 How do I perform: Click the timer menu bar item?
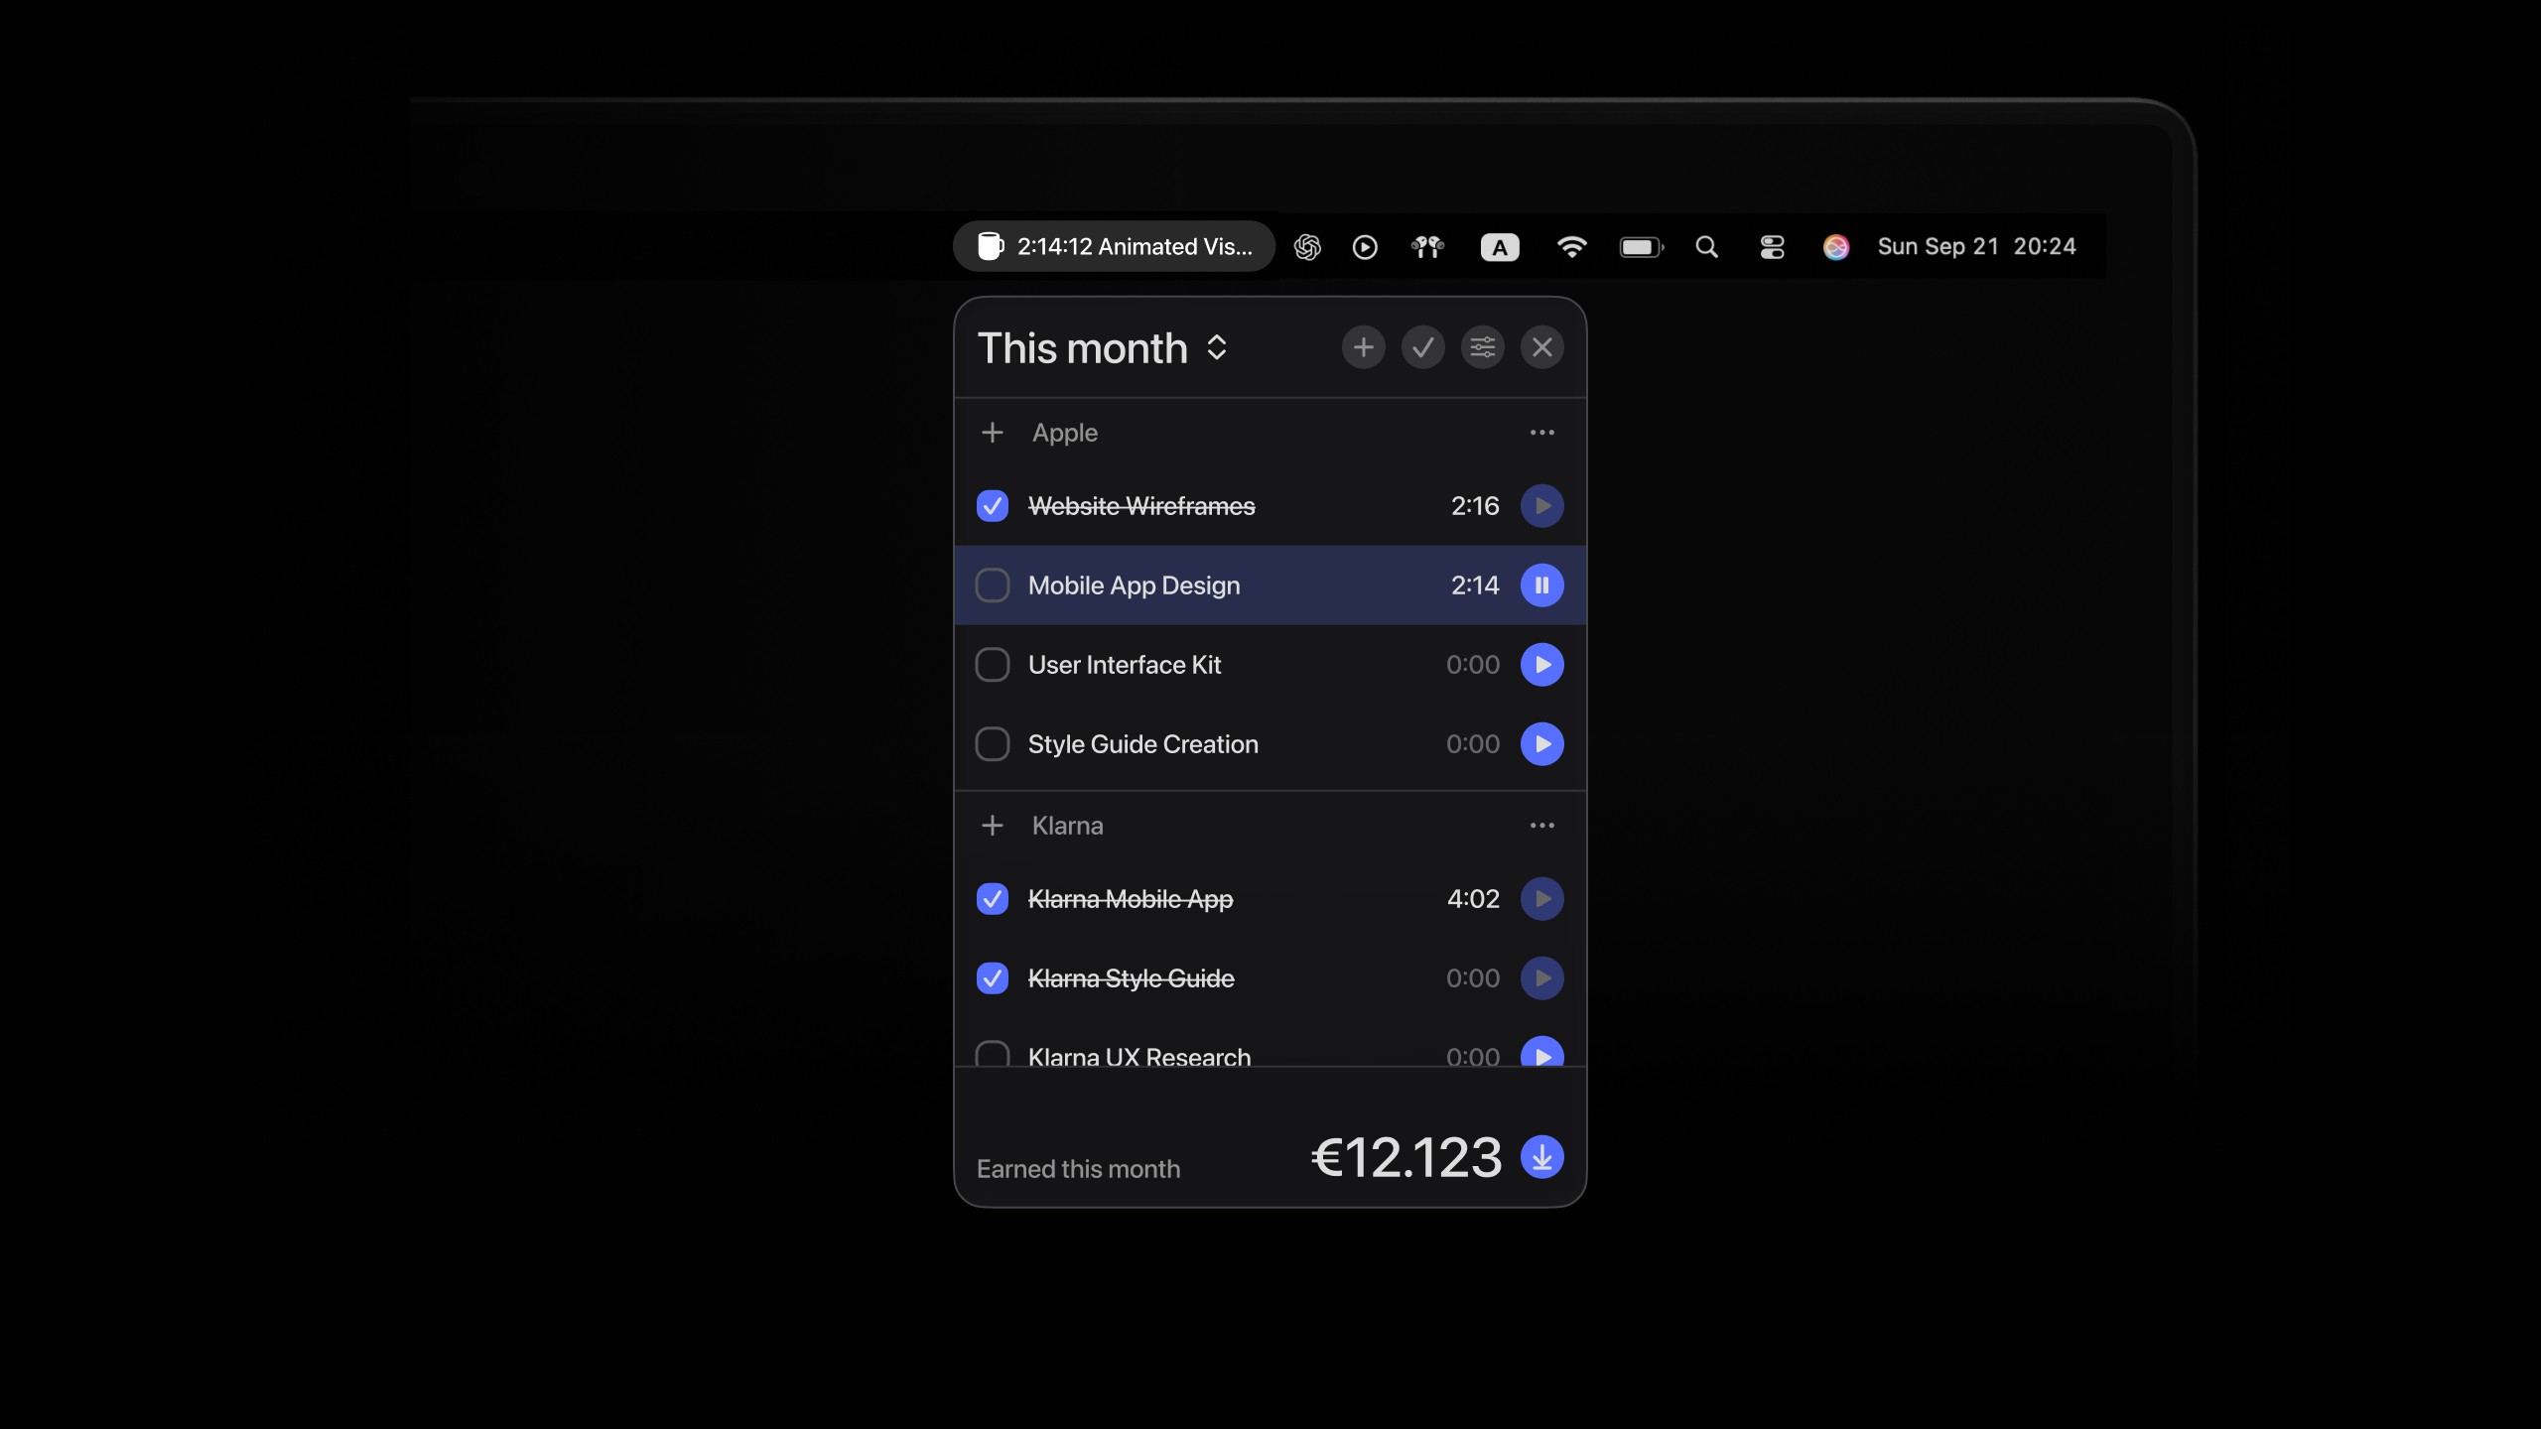pos(1114,247)
